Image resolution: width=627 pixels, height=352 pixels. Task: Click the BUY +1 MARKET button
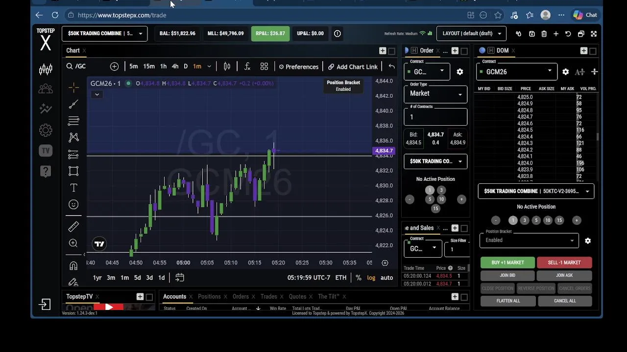[x=507, y=263]
